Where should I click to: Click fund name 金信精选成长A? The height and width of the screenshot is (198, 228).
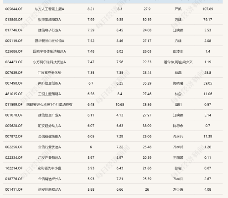point(49,179)
